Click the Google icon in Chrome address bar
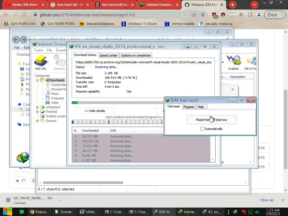 click(185, 15)
